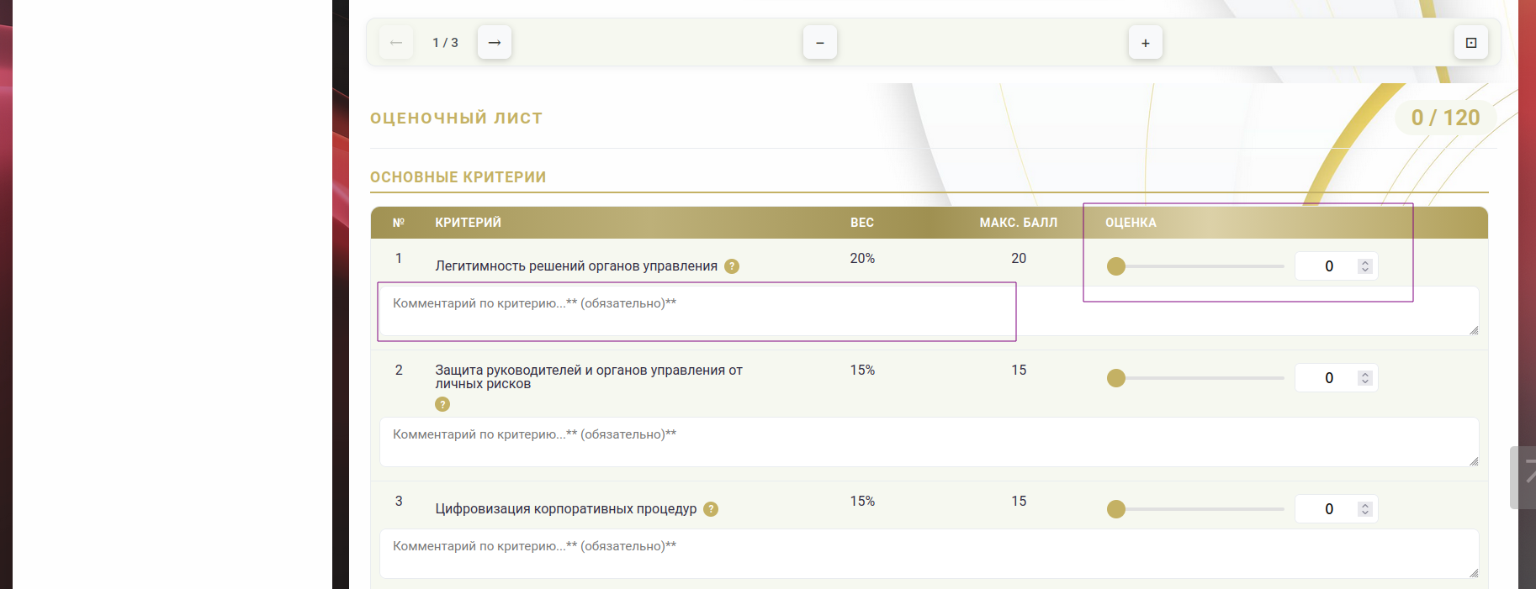Increase criterion 2 score using stepper arrows
Image resolution: width=1536 pixels, height=589 pixels.
[x=1365, y=374]
